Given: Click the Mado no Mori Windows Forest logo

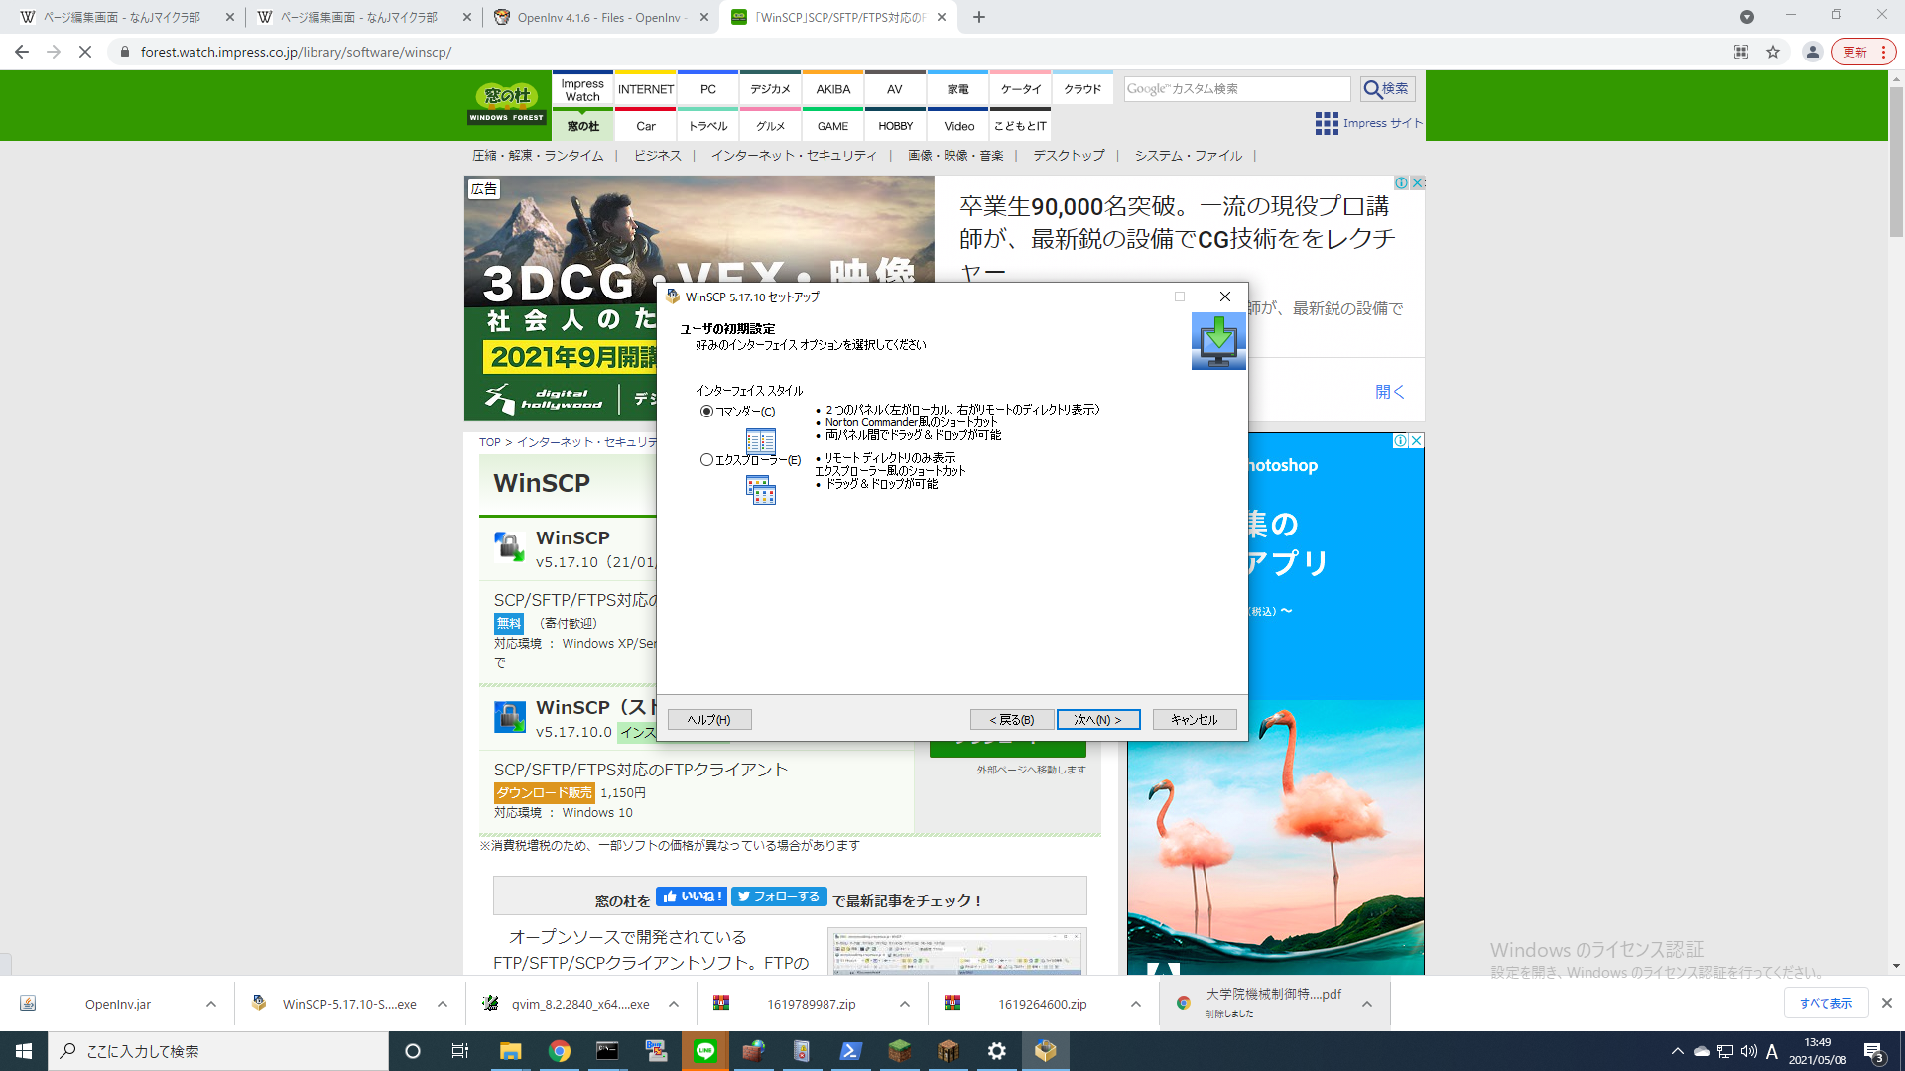Looking at the screenshot, I should point(507,103).
